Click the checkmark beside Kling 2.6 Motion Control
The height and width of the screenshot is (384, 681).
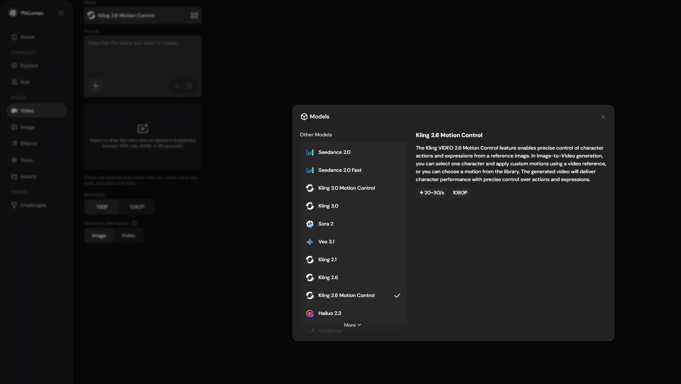[x=397, y=296]
